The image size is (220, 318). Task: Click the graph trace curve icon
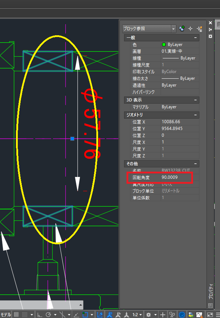pyautogui.click(x=199, y=314)
